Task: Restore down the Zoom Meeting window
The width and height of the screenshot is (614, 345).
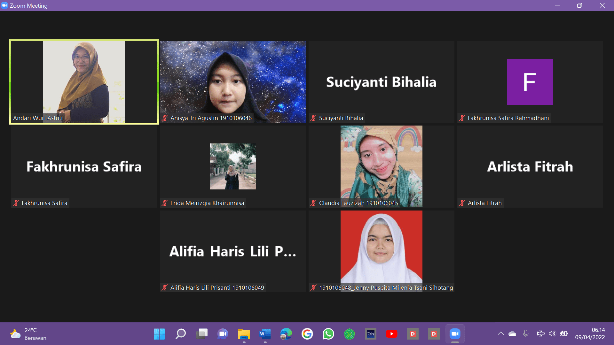Action: (x=579, y=5)
